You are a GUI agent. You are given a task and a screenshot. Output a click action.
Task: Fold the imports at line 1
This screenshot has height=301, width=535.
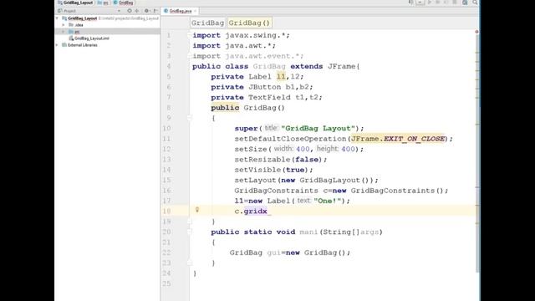coord(190,35)
